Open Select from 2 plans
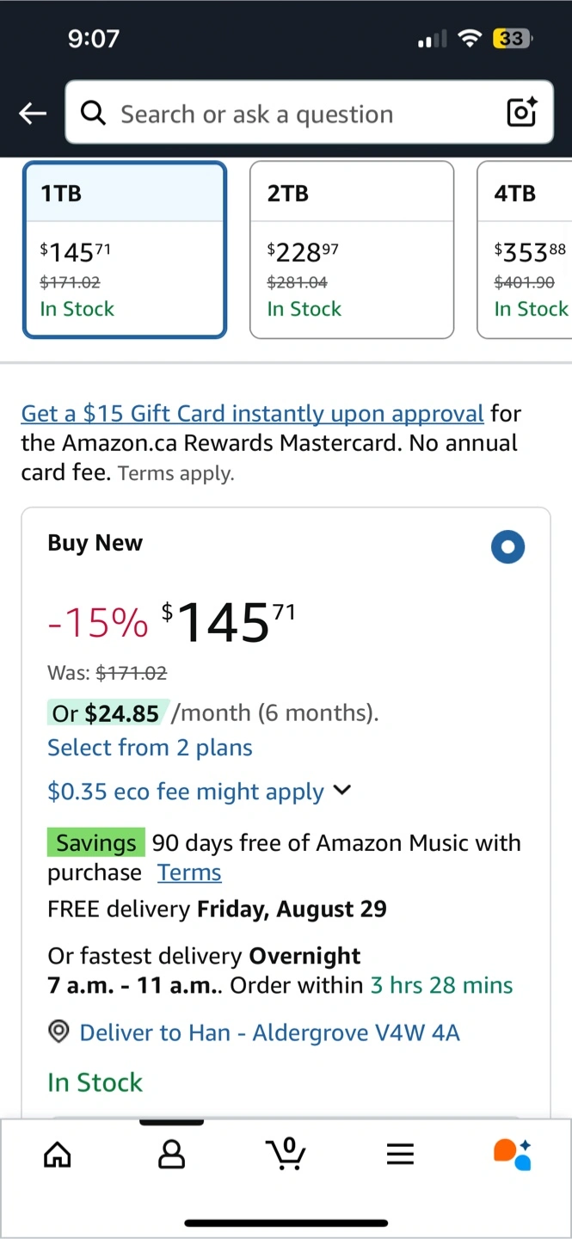This screenshot has width=572, height=1239. tap(150, 748)
